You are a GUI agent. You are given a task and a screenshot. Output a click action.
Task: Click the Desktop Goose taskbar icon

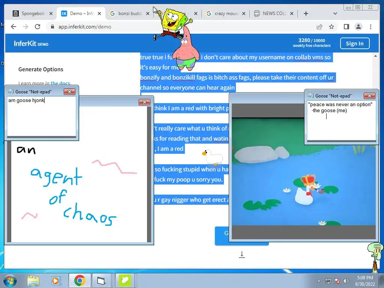tap(124, 280)
